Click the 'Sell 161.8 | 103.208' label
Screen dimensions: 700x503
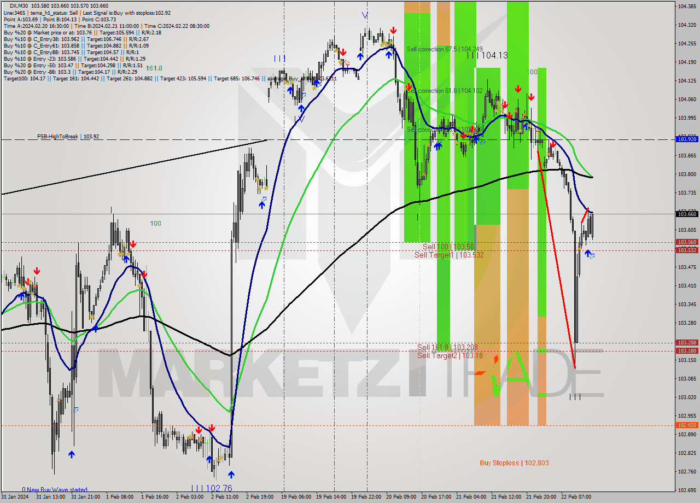(447, 347)
